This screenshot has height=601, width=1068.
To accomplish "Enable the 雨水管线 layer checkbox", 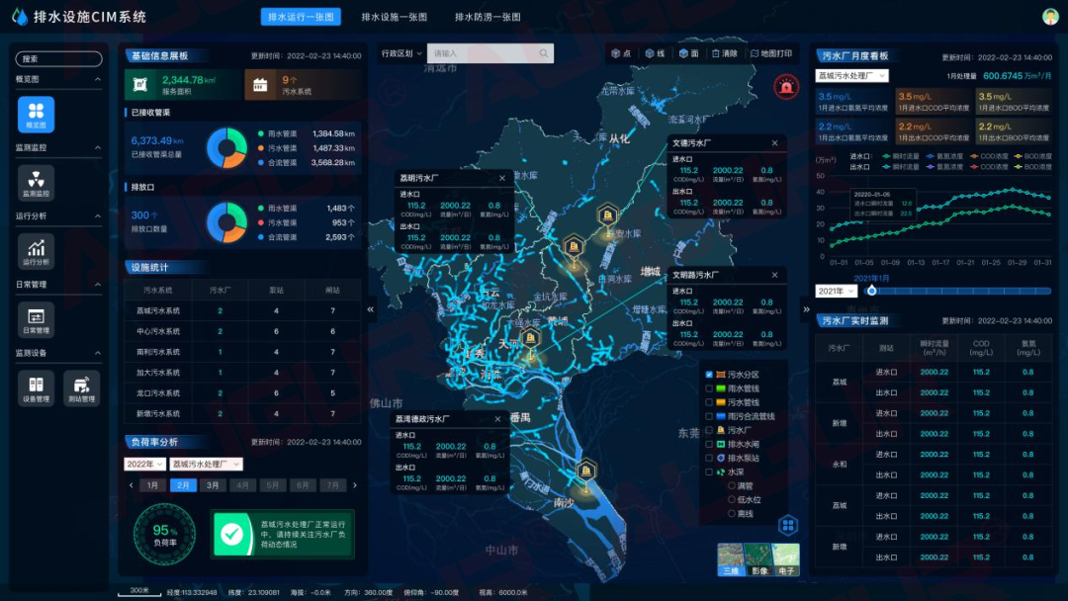I will [x=709, y=388].
